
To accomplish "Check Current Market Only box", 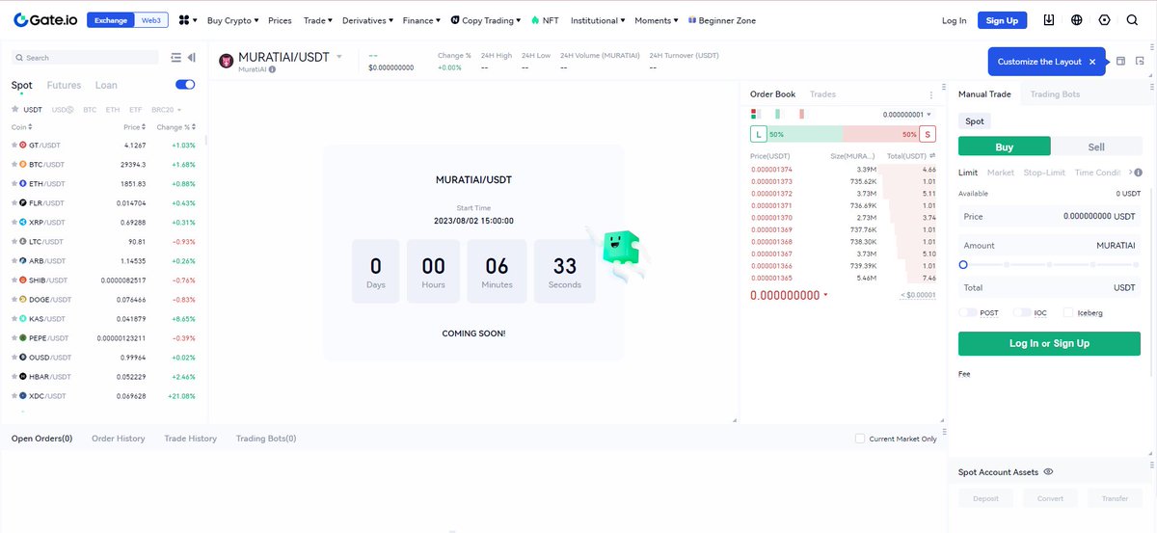I will (x=861, y=439).
